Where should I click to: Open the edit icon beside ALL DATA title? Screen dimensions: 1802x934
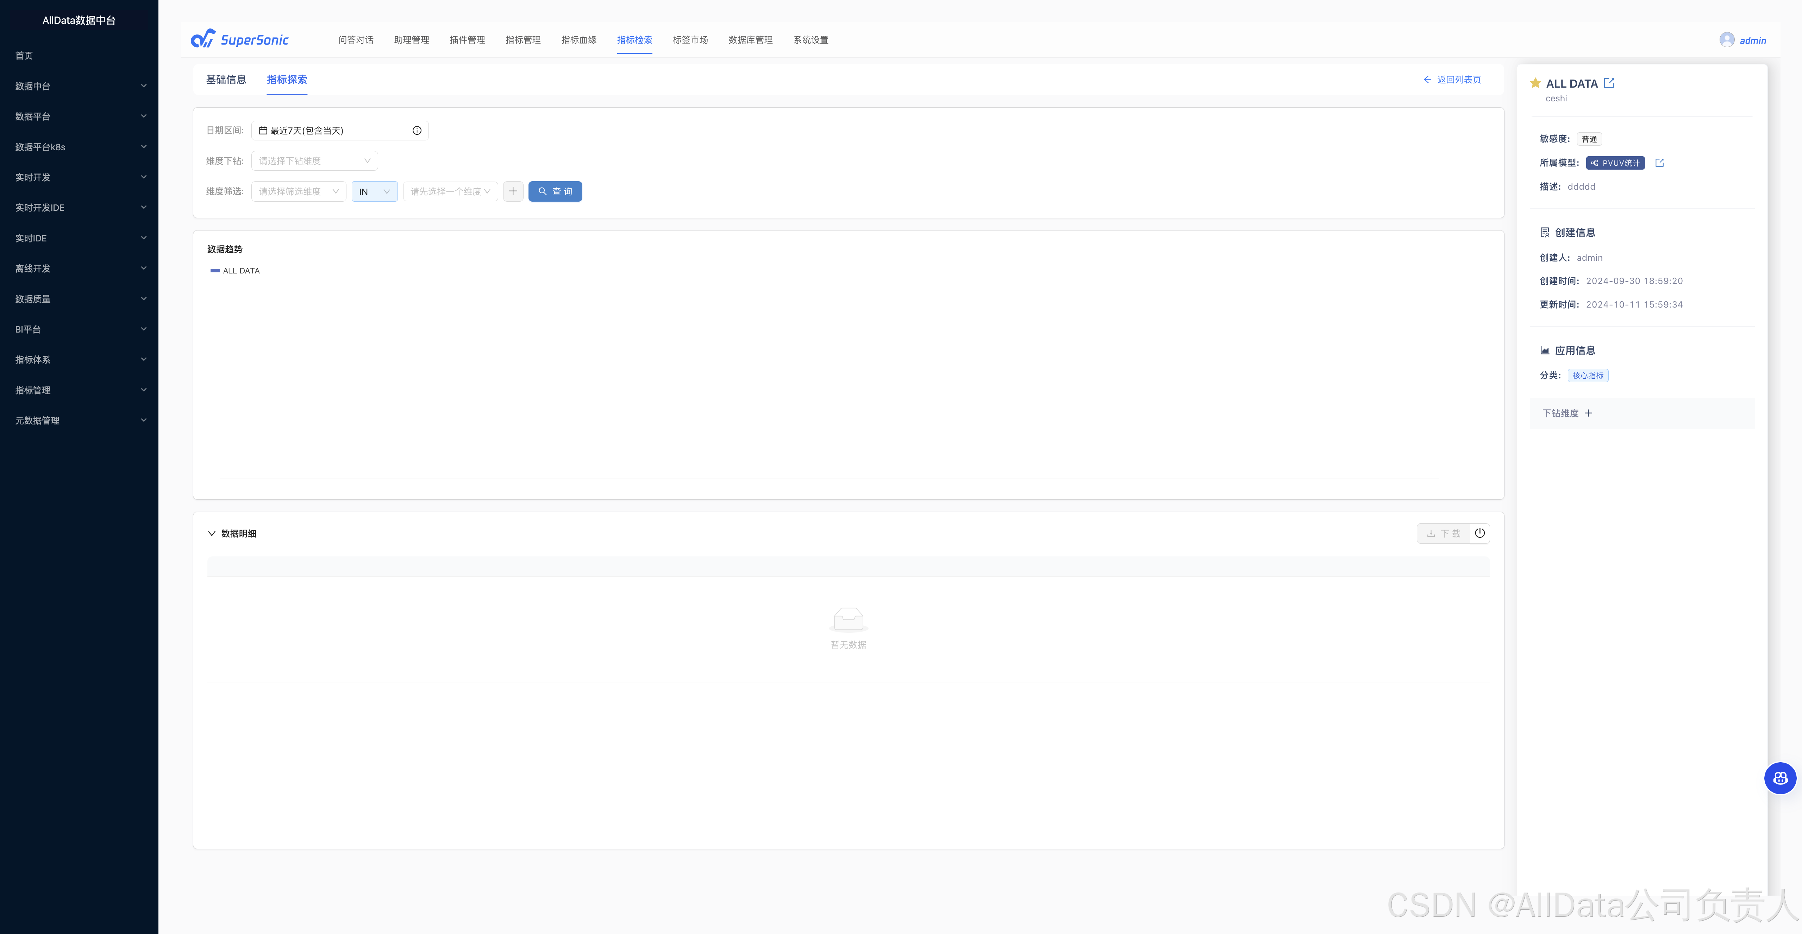pyautogui.click(x=1609, y=83)
